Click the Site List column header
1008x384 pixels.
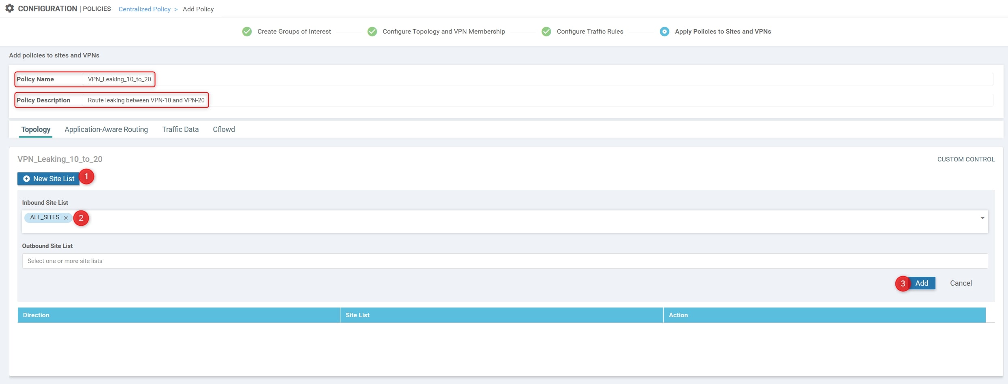(x=357, y=315)
